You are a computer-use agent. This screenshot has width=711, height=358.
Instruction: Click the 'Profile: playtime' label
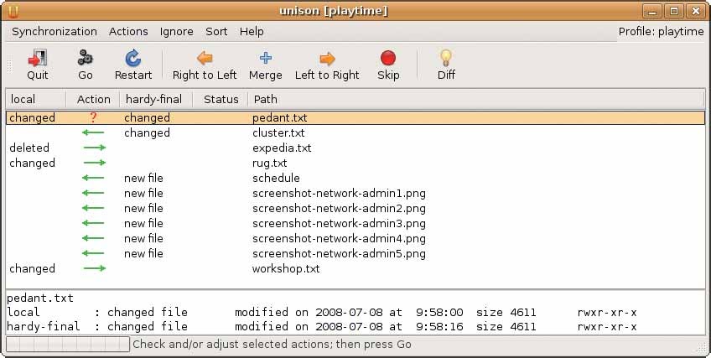click(x=661, y=31)
